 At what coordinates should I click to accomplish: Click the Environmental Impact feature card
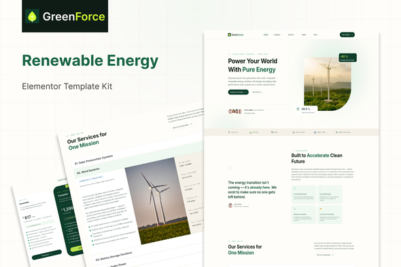[304, 194]
